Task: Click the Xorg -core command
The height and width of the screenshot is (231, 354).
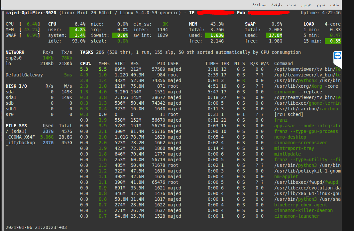Action: click(x=306, y=86)
